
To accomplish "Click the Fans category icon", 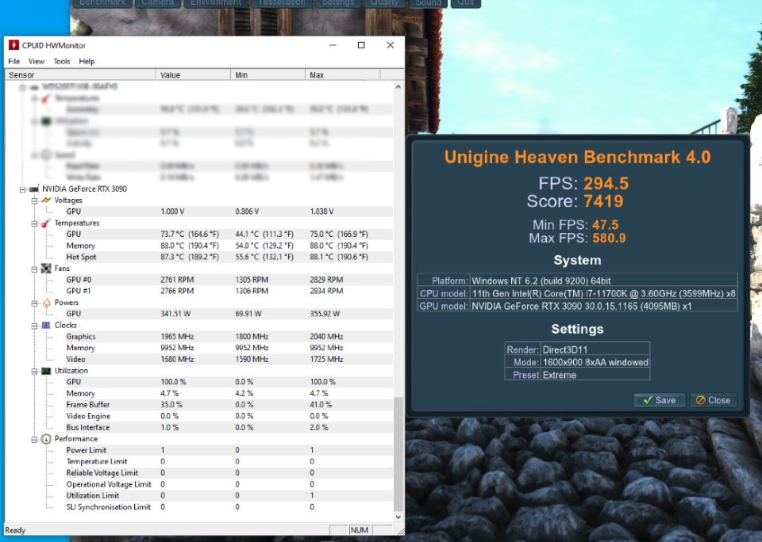I will coord(46,269).
